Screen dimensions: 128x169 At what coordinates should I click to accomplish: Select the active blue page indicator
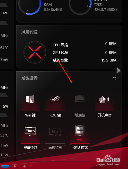(5, 166)
